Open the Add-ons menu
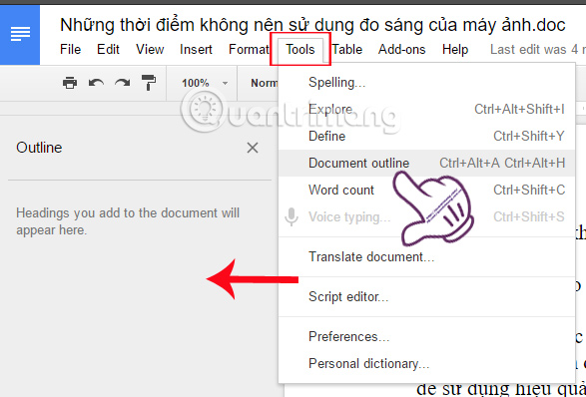Image resolution: width=586 pixels, height=397 pixels. click(401, 49)
